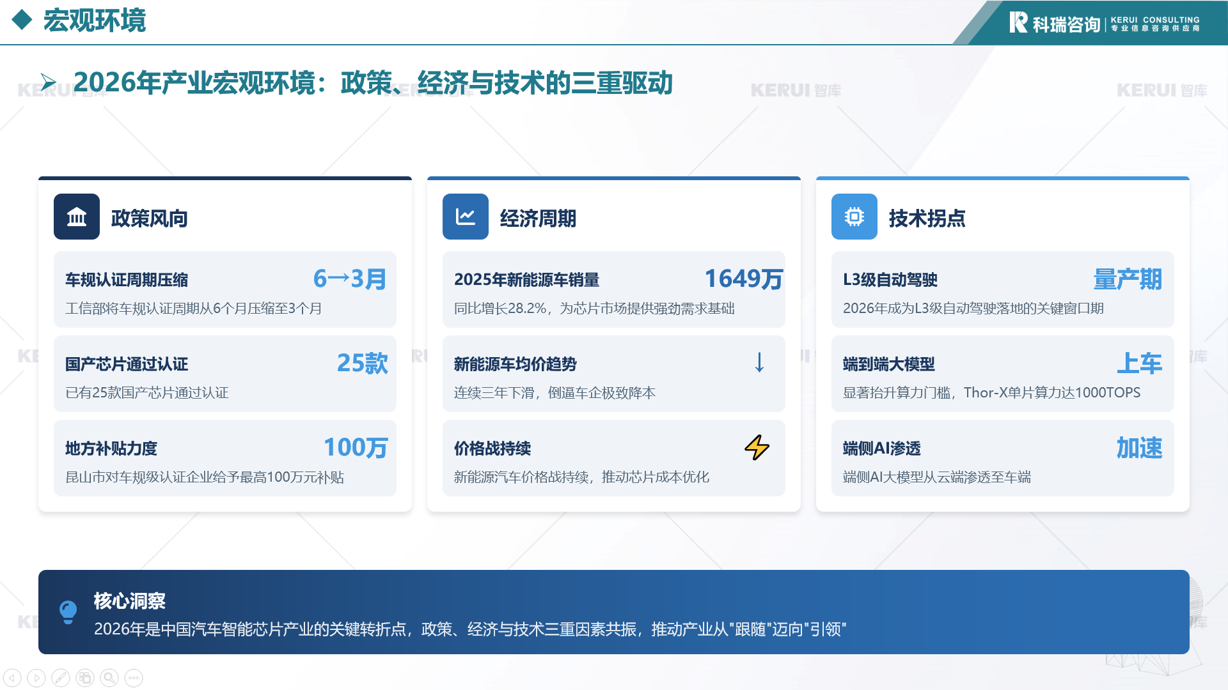
Task: Click the magnifier zoom tool
Action: point(109,678)
